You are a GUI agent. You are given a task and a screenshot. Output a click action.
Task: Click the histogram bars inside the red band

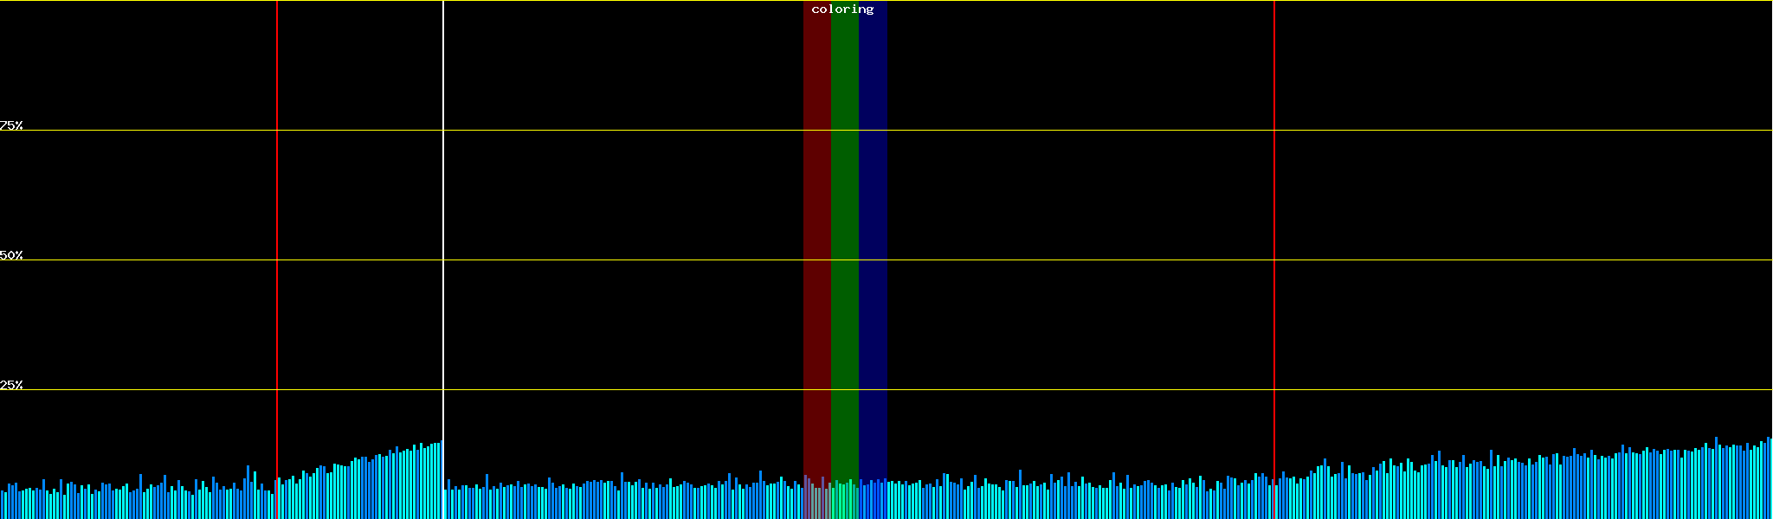pyautogui.click(x=816, y=502)
